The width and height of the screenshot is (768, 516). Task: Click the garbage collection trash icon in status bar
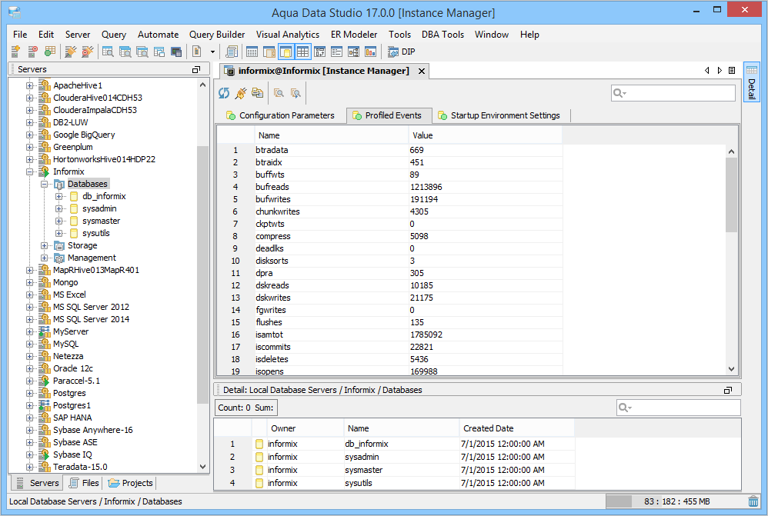click(x=753, y=501)
